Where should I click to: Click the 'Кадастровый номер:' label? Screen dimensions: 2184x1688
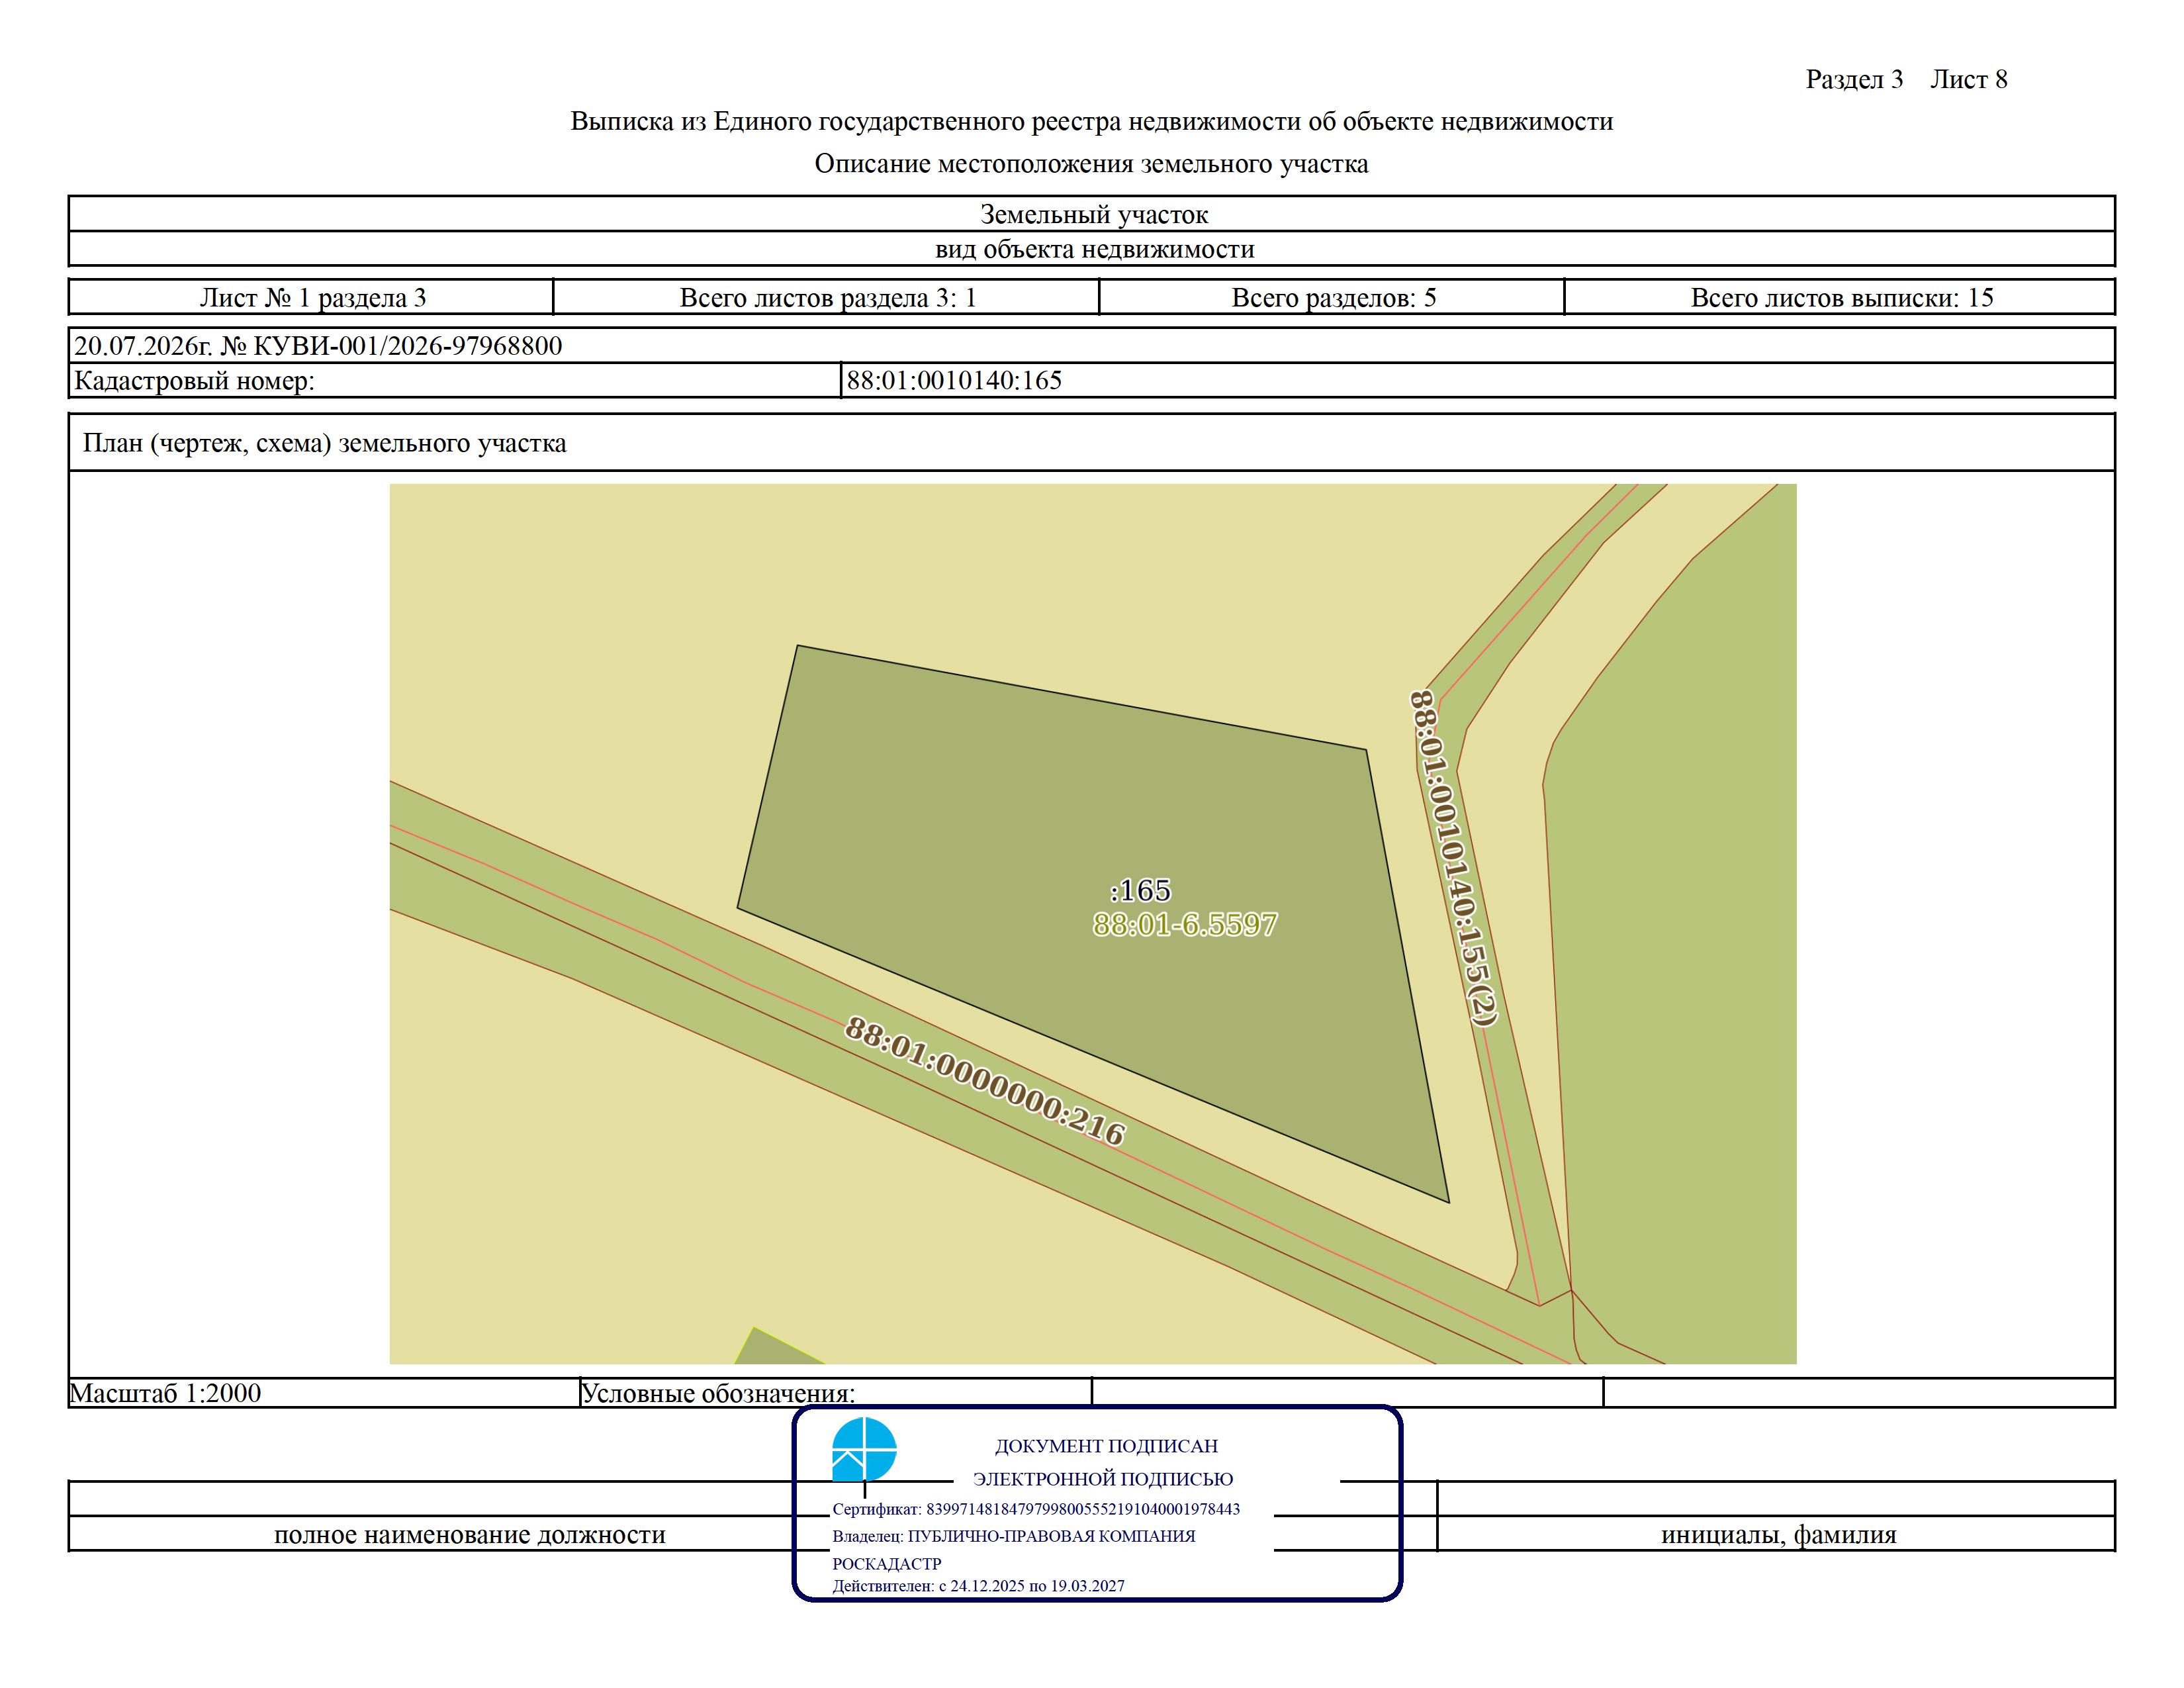194,381
